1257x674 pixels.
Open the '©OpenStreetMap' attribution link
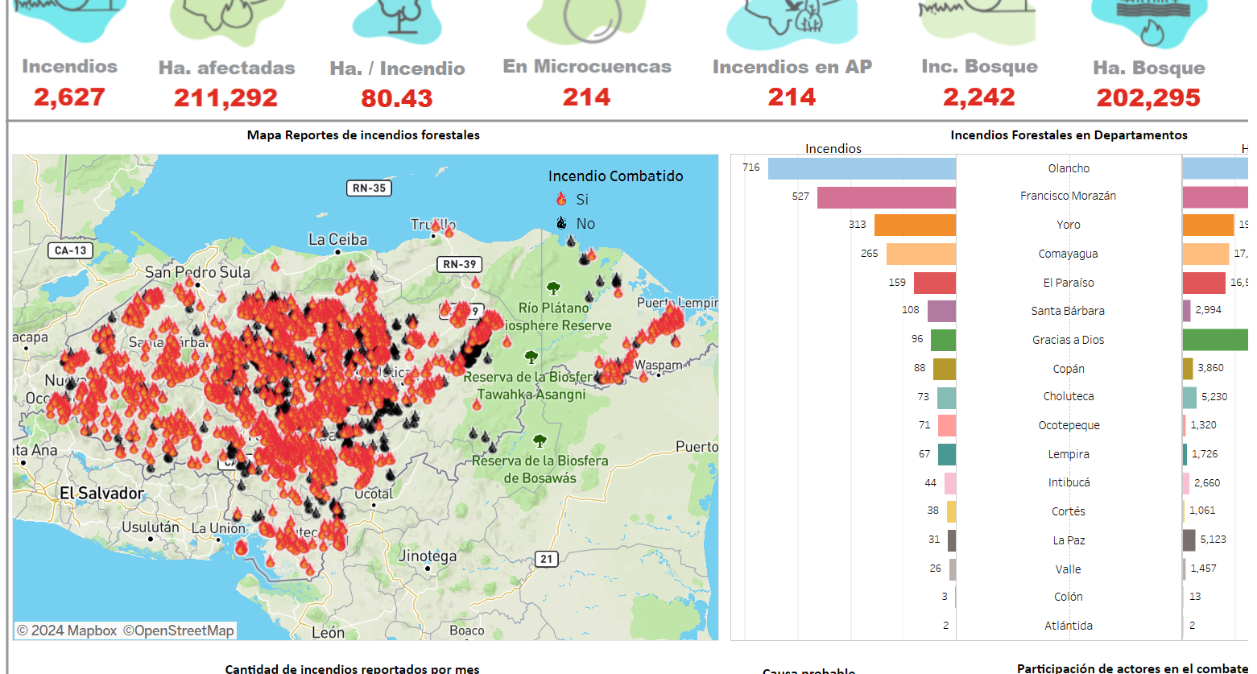tap(179, 631)
